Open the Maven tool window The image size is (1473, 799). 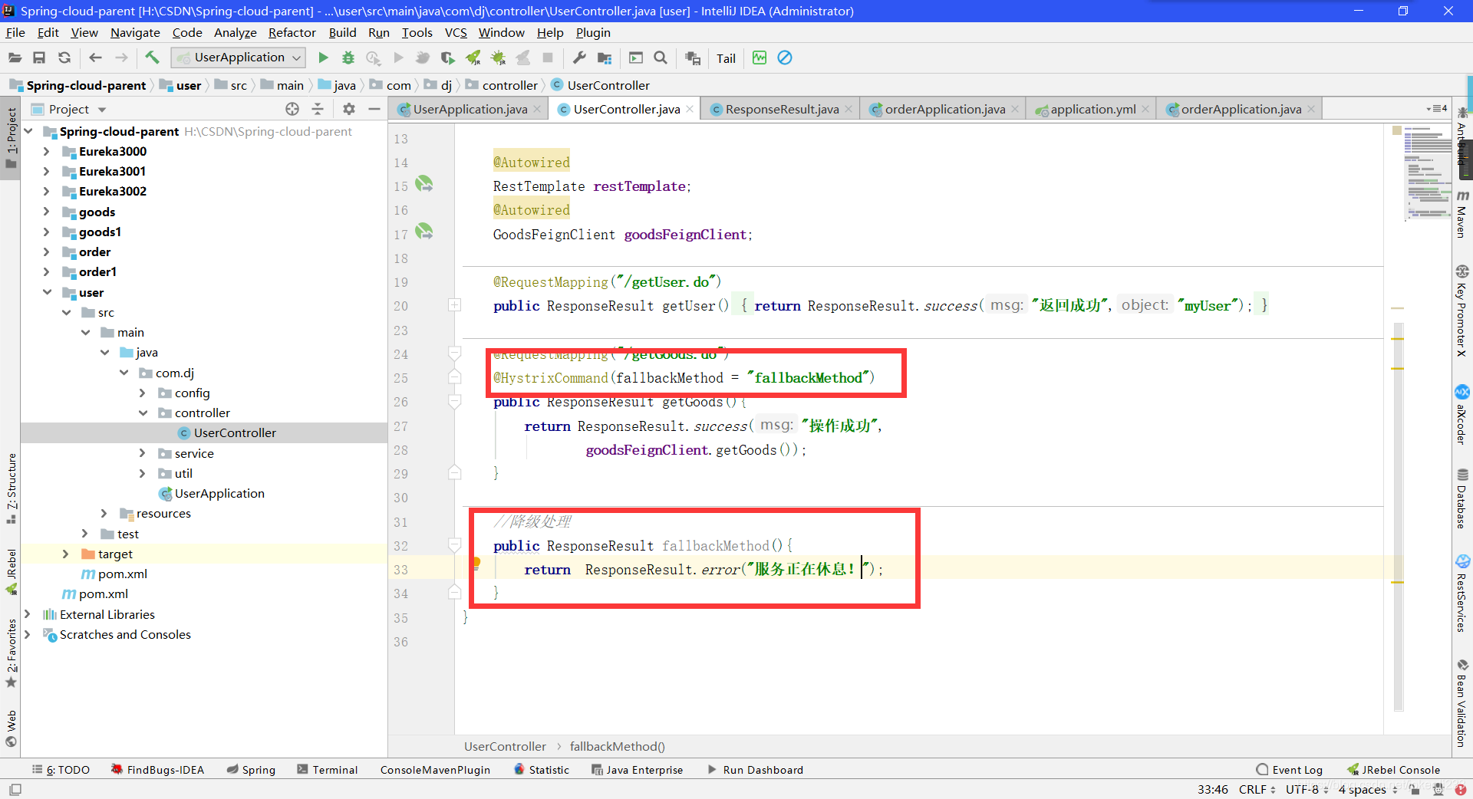[x=1462, y=215]
